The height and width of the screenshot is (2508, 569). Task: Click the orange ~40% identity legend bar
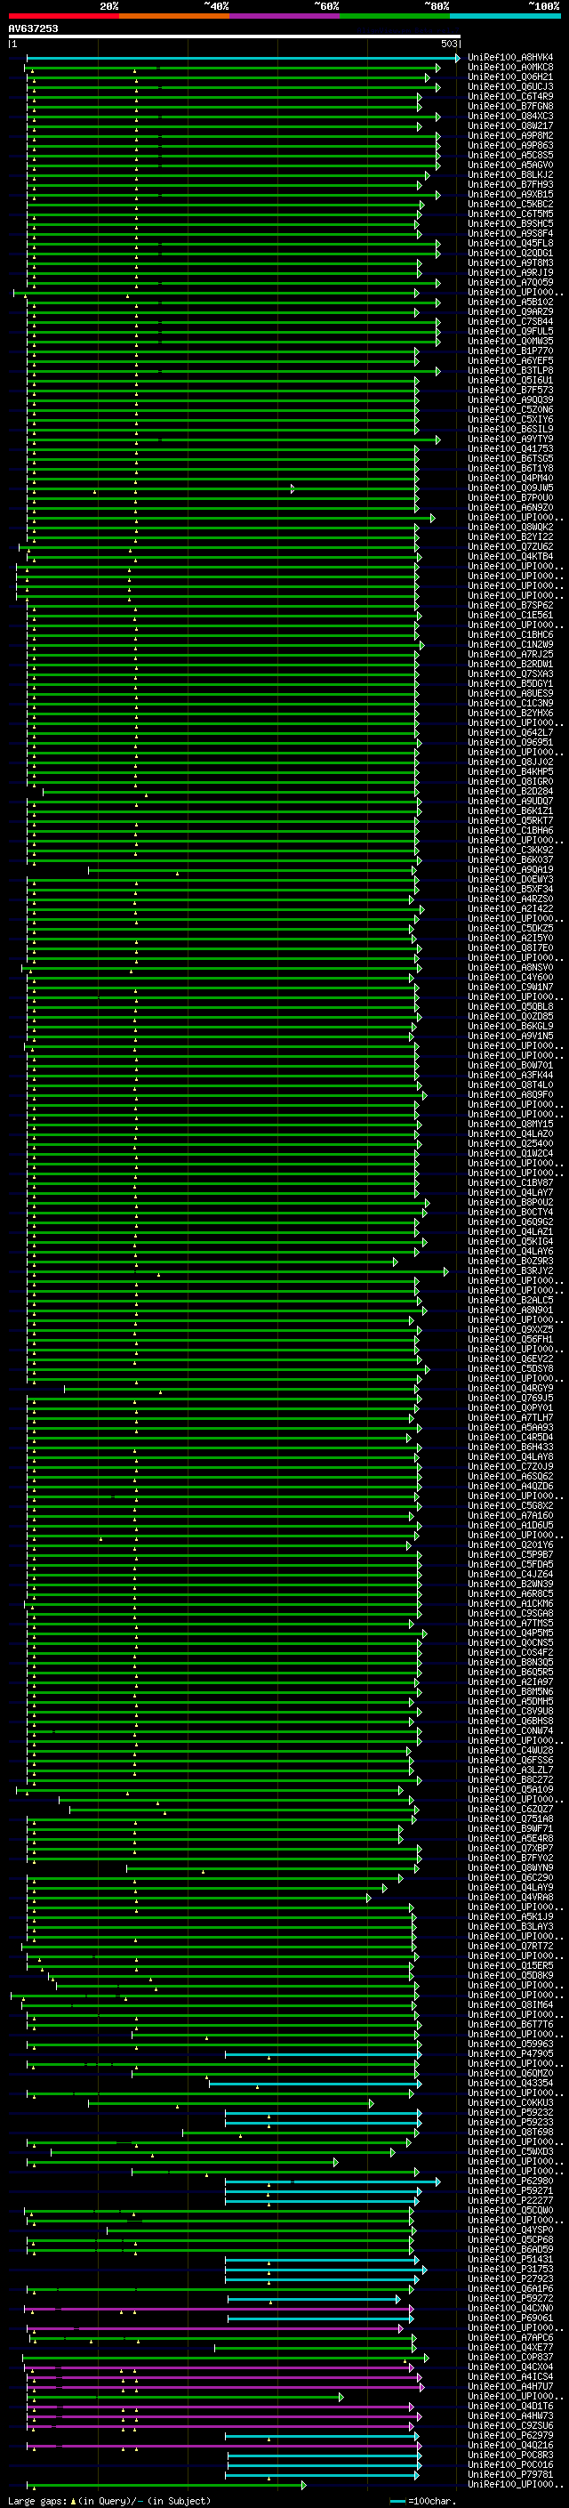174,16
